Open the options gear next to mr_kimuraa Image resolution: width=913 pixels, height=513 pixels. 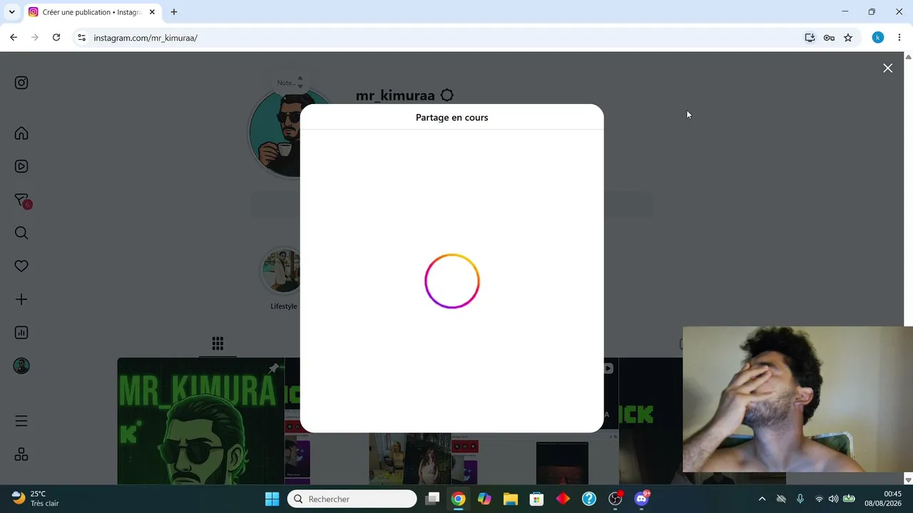447,95
